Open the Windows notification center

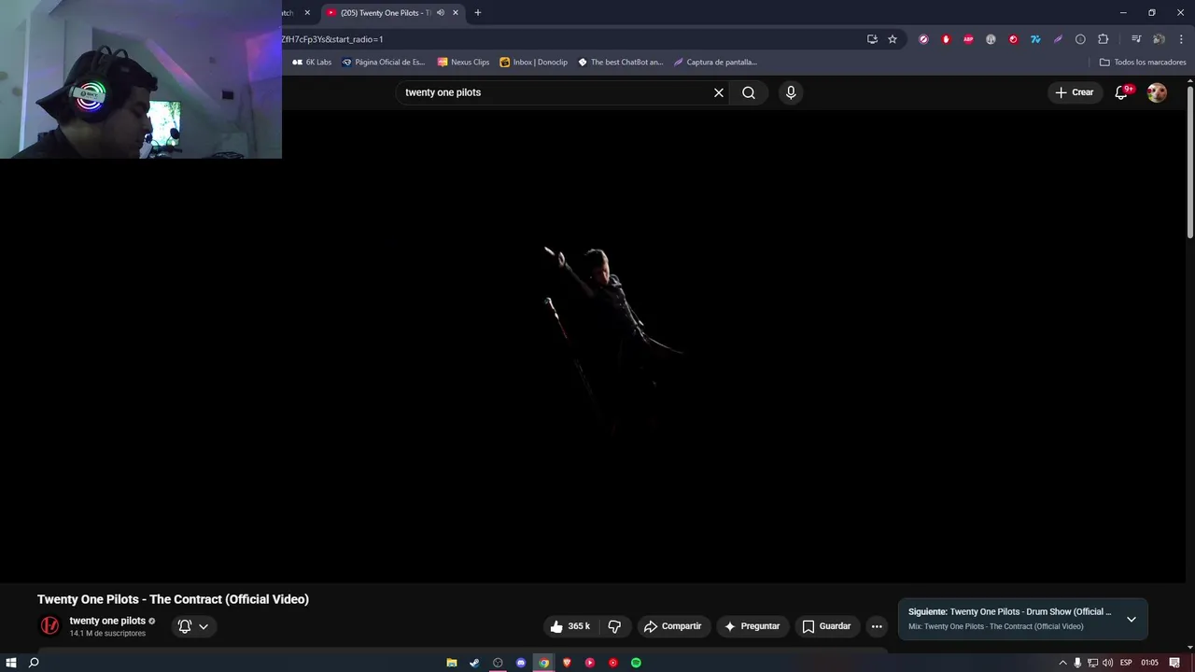1174,663
